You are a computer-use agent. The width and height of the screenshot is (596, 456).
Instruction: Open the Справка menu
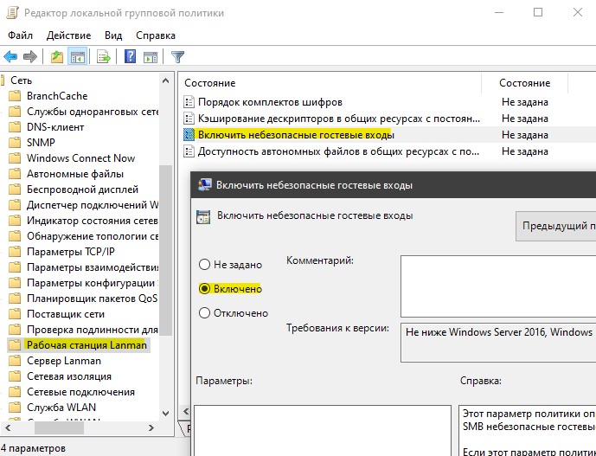point(156,35)
